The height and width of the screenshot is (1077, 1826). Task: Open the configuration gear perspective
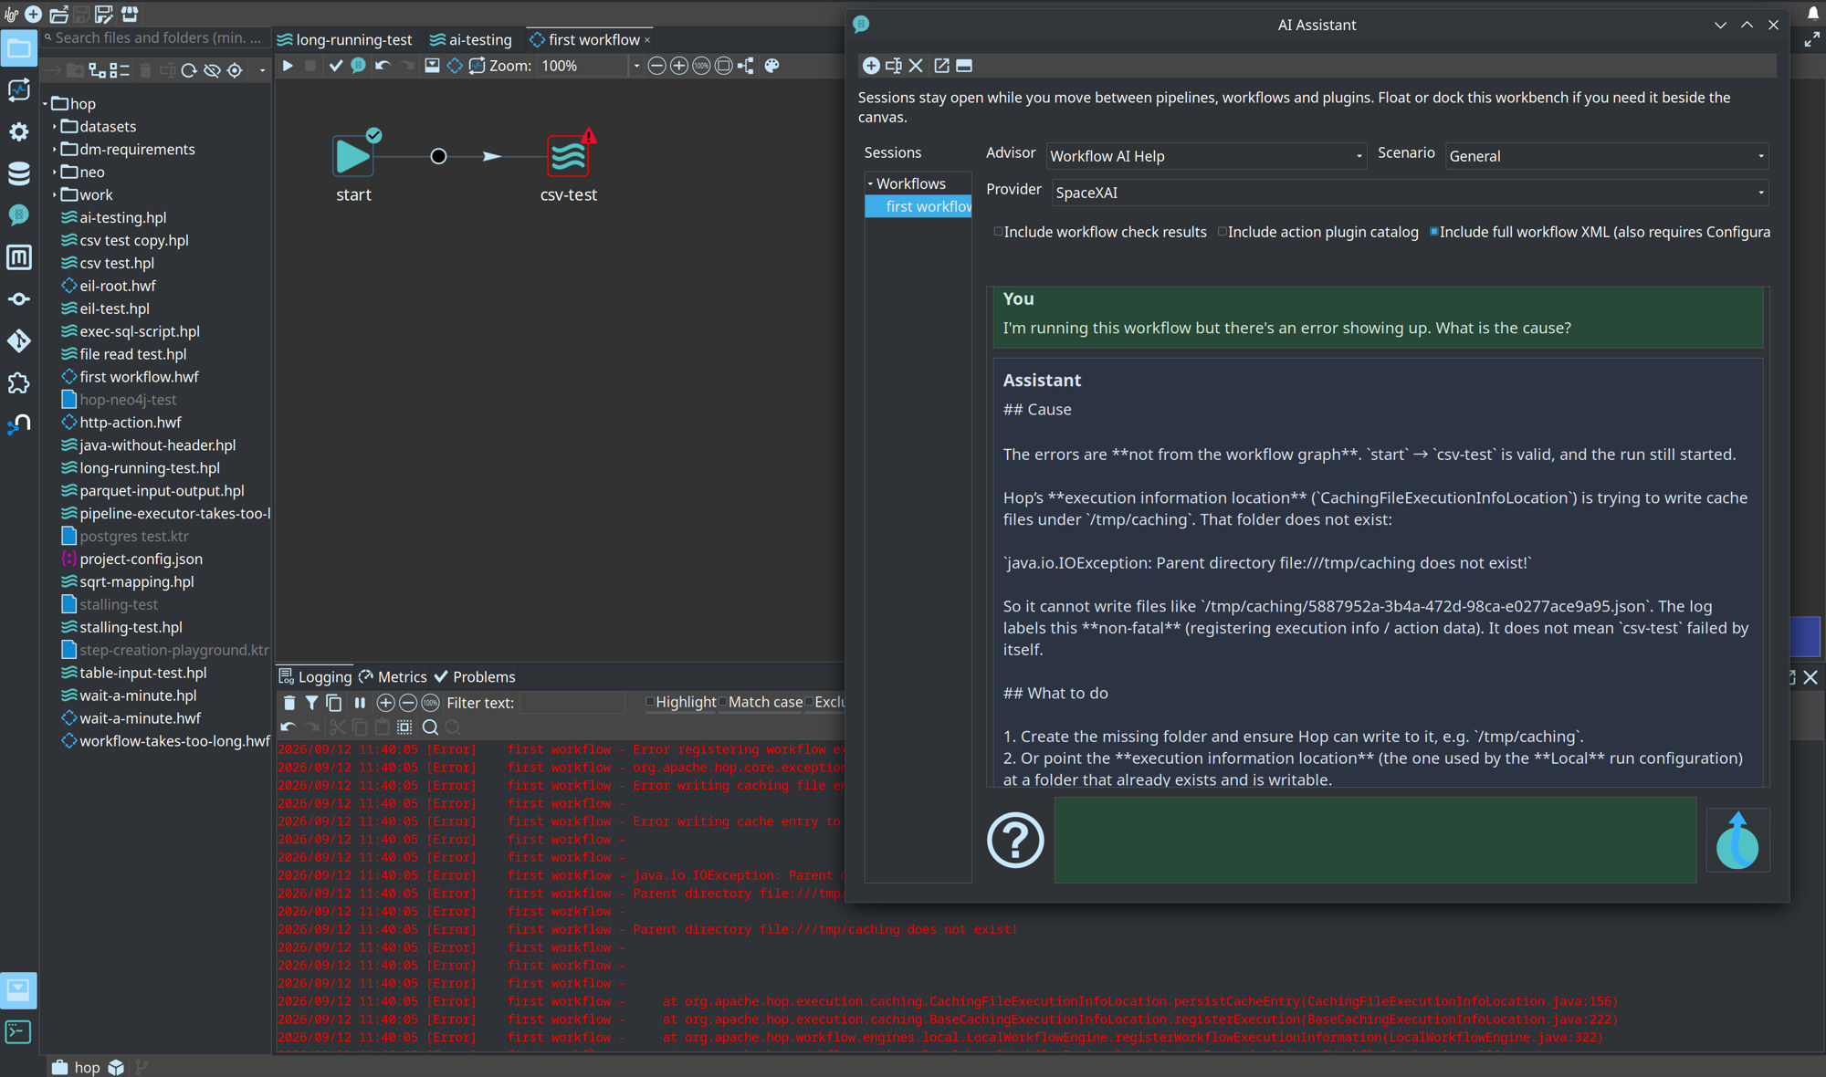(18, 131)
